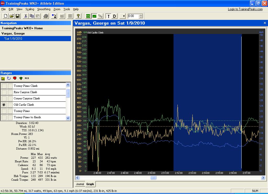Select Sat 1/9/2010 workout in Navigation
The image size is (268, 194).
(13, 39)
